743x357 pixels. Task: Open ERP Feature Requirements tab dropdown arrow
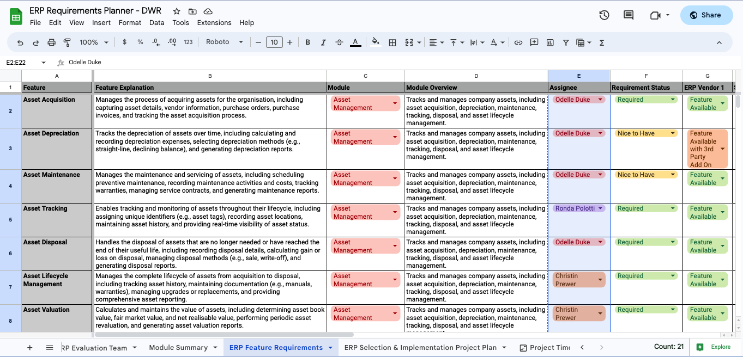click(x=330, y=348)
